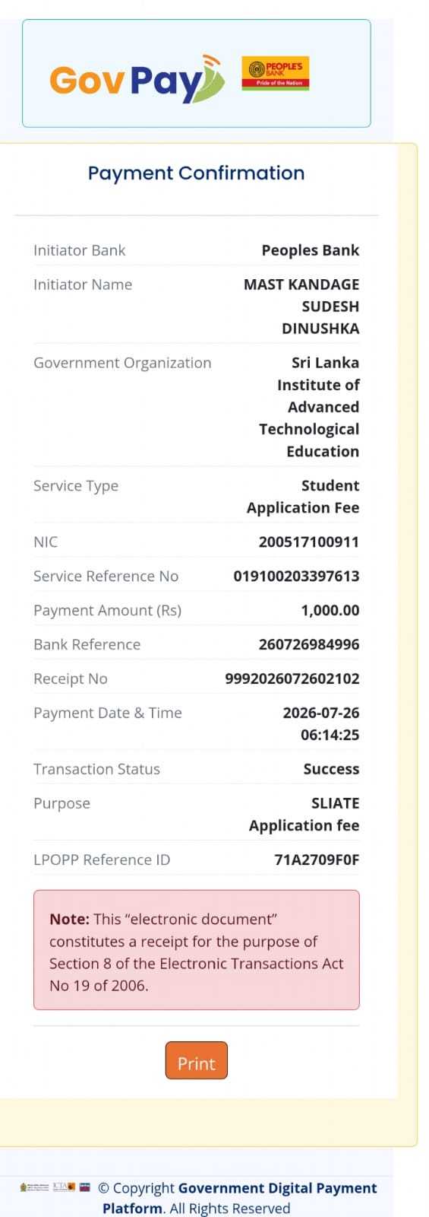Click the service reference number 019100203397613
This screenshot has width=429, height=1217.
click(296, 576)
